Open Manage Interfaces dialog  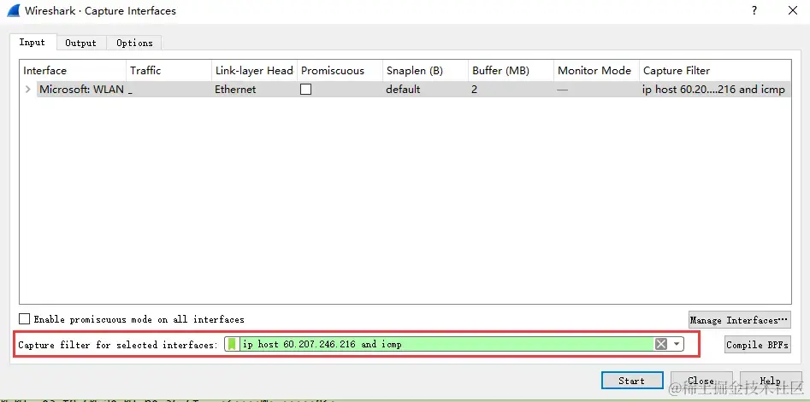[x=740, y=320]
